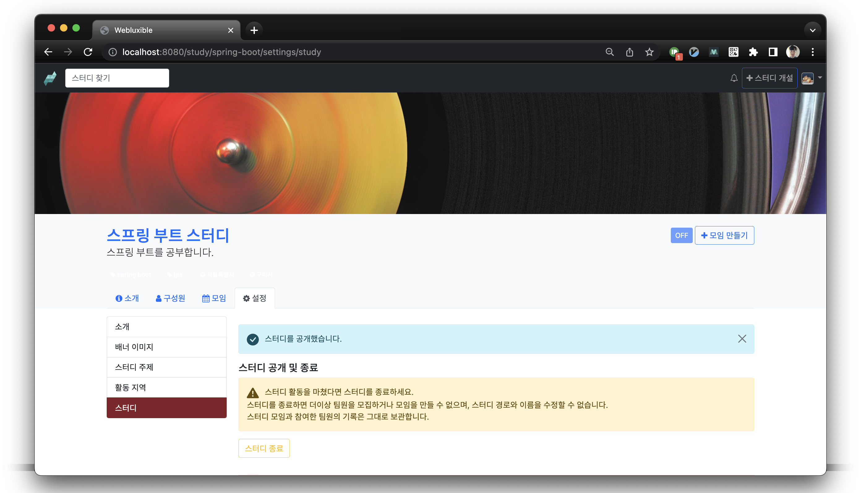Open Chrome extensions puzzle icon

(x=753, y=52)
